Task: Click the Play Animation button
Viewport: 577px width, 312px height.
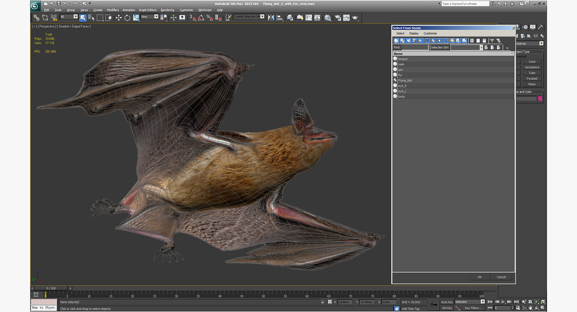Action: (503, 302)
